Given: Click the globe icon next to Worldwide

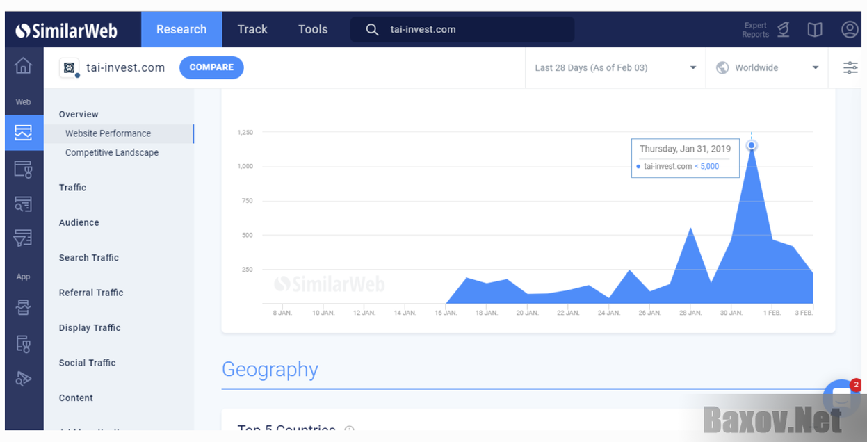Looking at the screenshot, I should (x=722, y=67).
